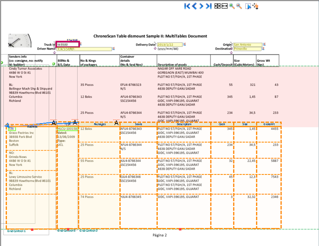
Task: Go to the next page
Action: tap(201, 6)
